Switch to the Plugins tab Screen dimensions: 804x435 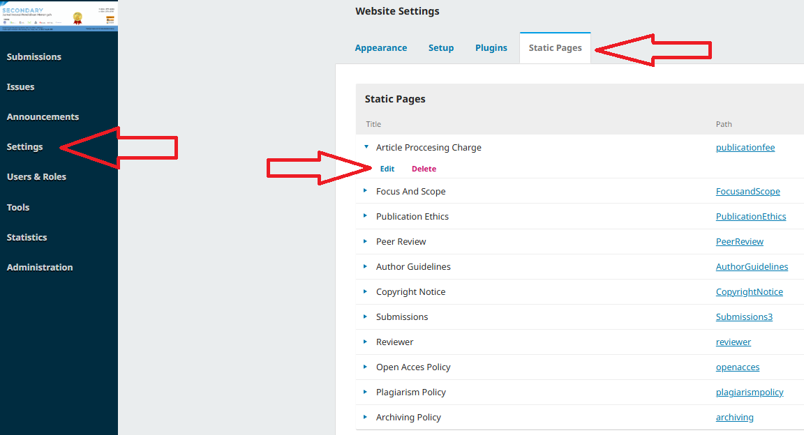[x=491, y=48]
